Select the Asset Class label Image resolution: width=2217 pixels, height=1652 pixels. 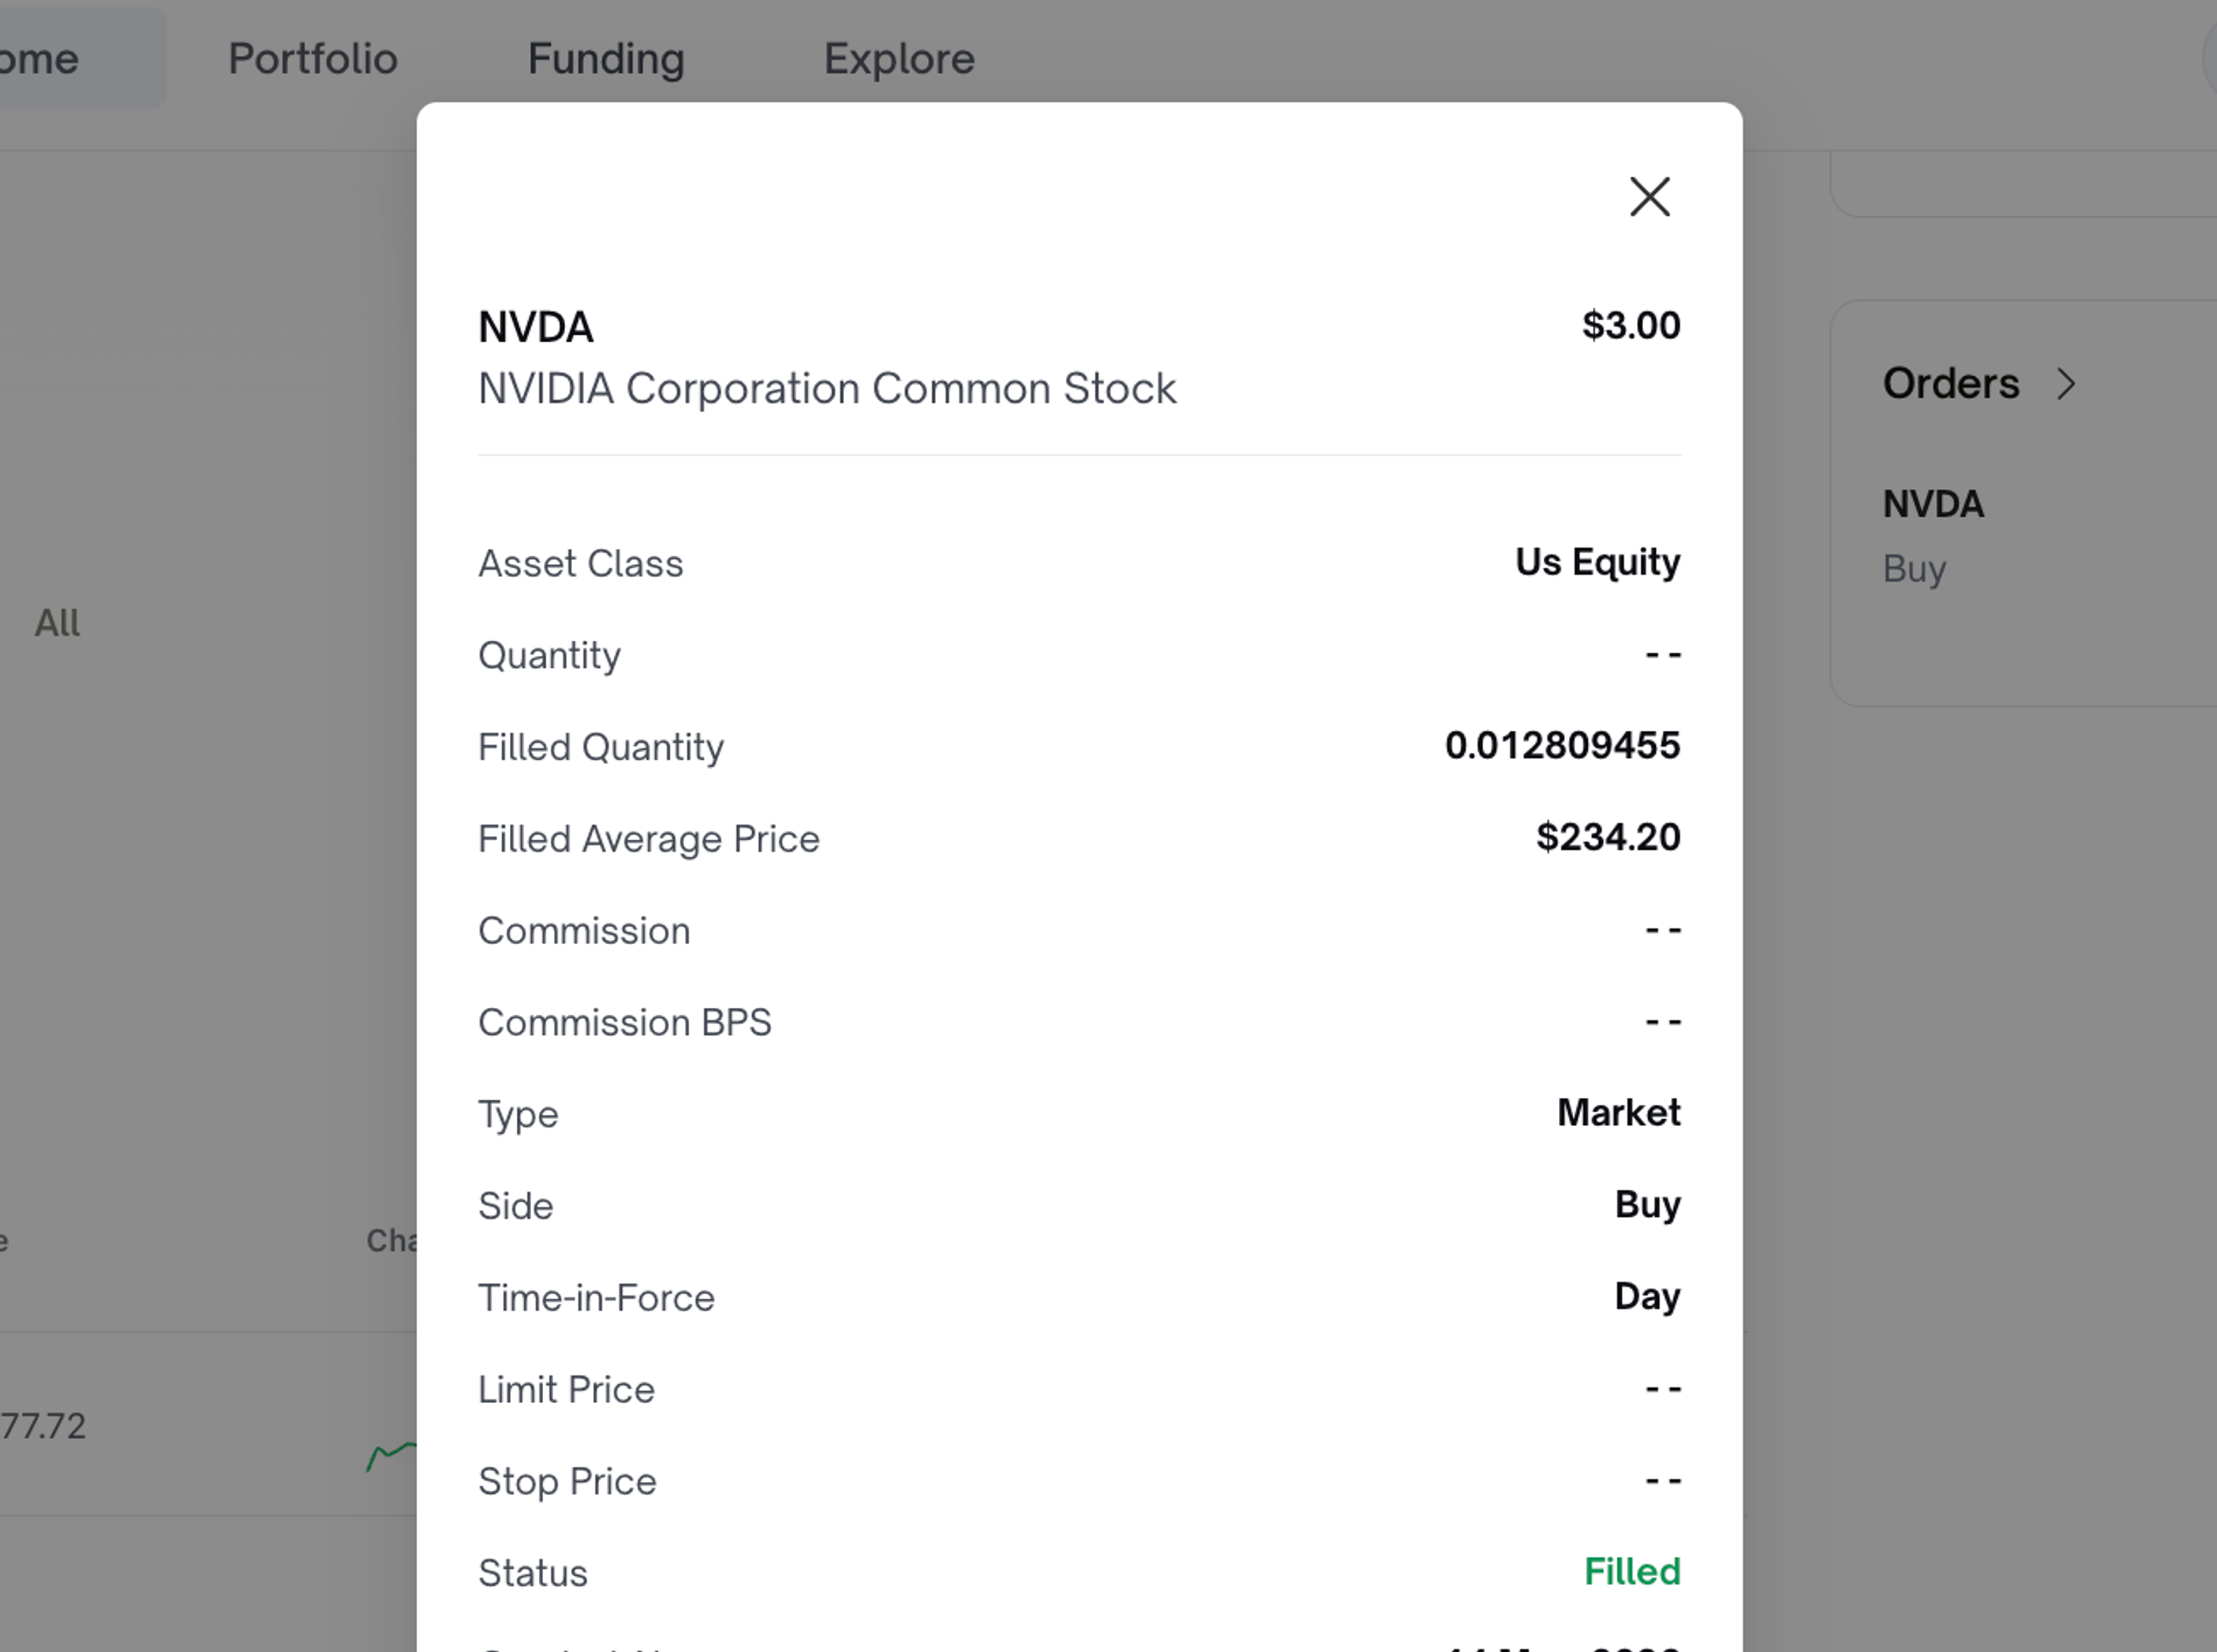pos(581,564)
